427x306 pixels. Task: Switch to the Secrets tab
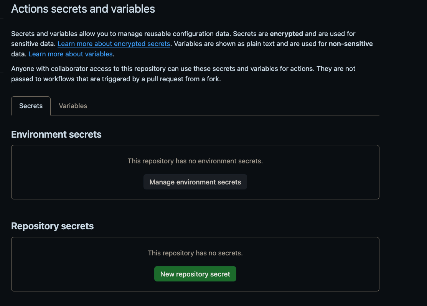(x=31, y=106)
